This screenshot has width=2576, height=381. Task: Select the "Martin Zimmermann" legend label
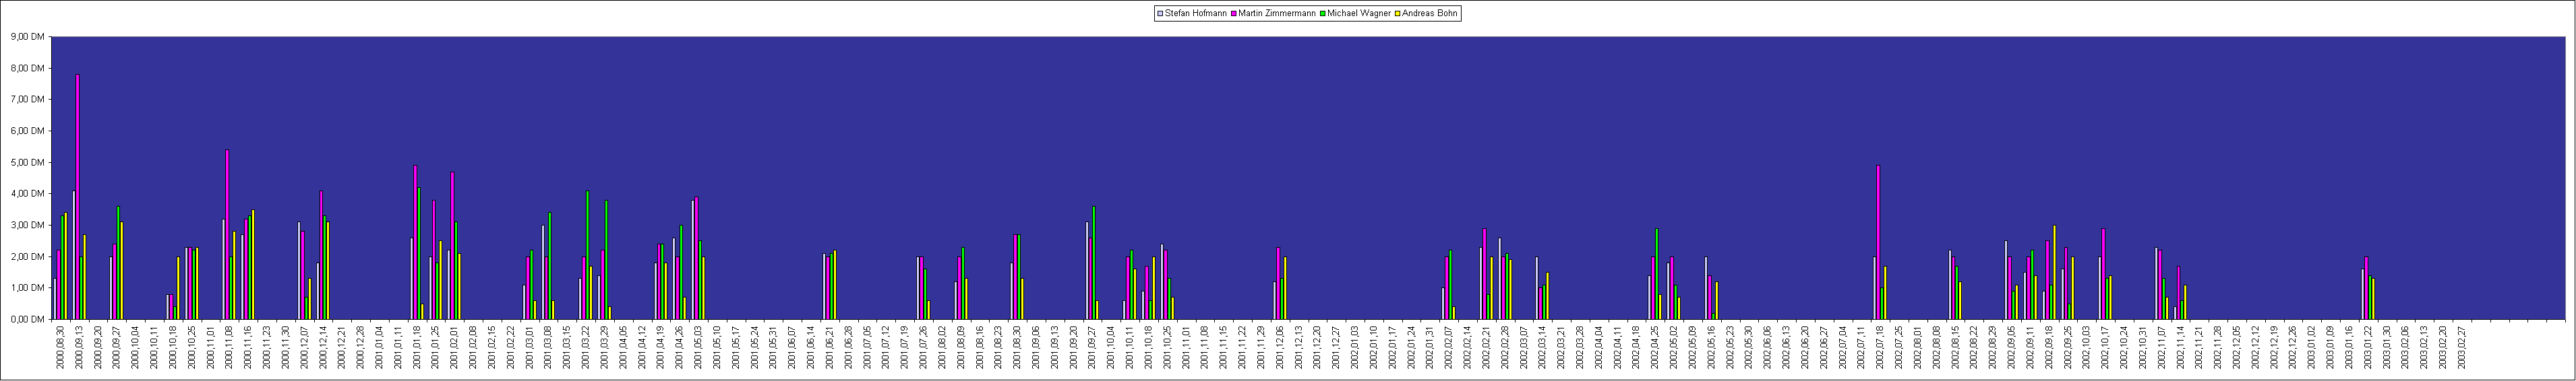point(1277,14)
